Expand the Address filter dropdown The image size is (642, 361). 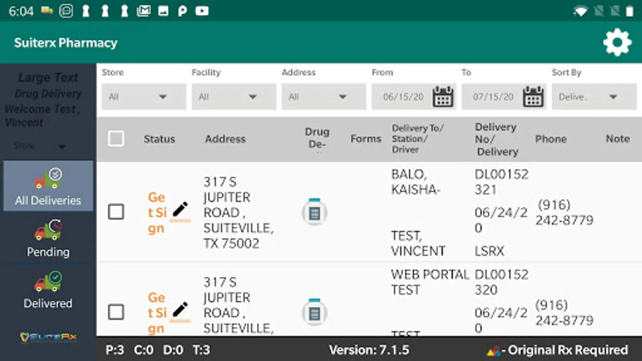[x=324, y=97]
